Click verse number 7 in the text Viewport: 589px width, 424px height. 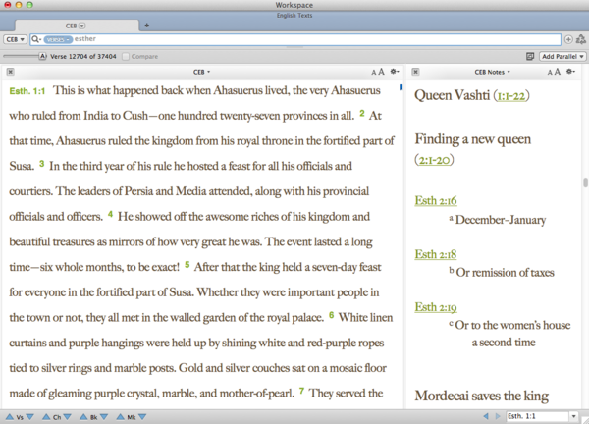(301, 391)
